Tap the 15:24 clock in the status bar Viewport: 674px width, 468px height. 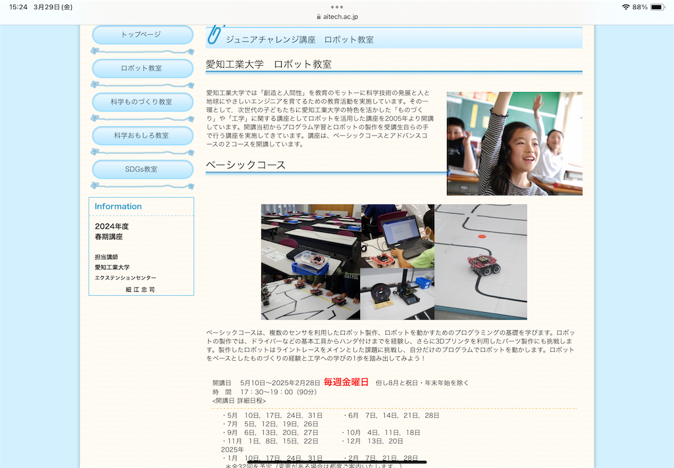click(18, 7)
